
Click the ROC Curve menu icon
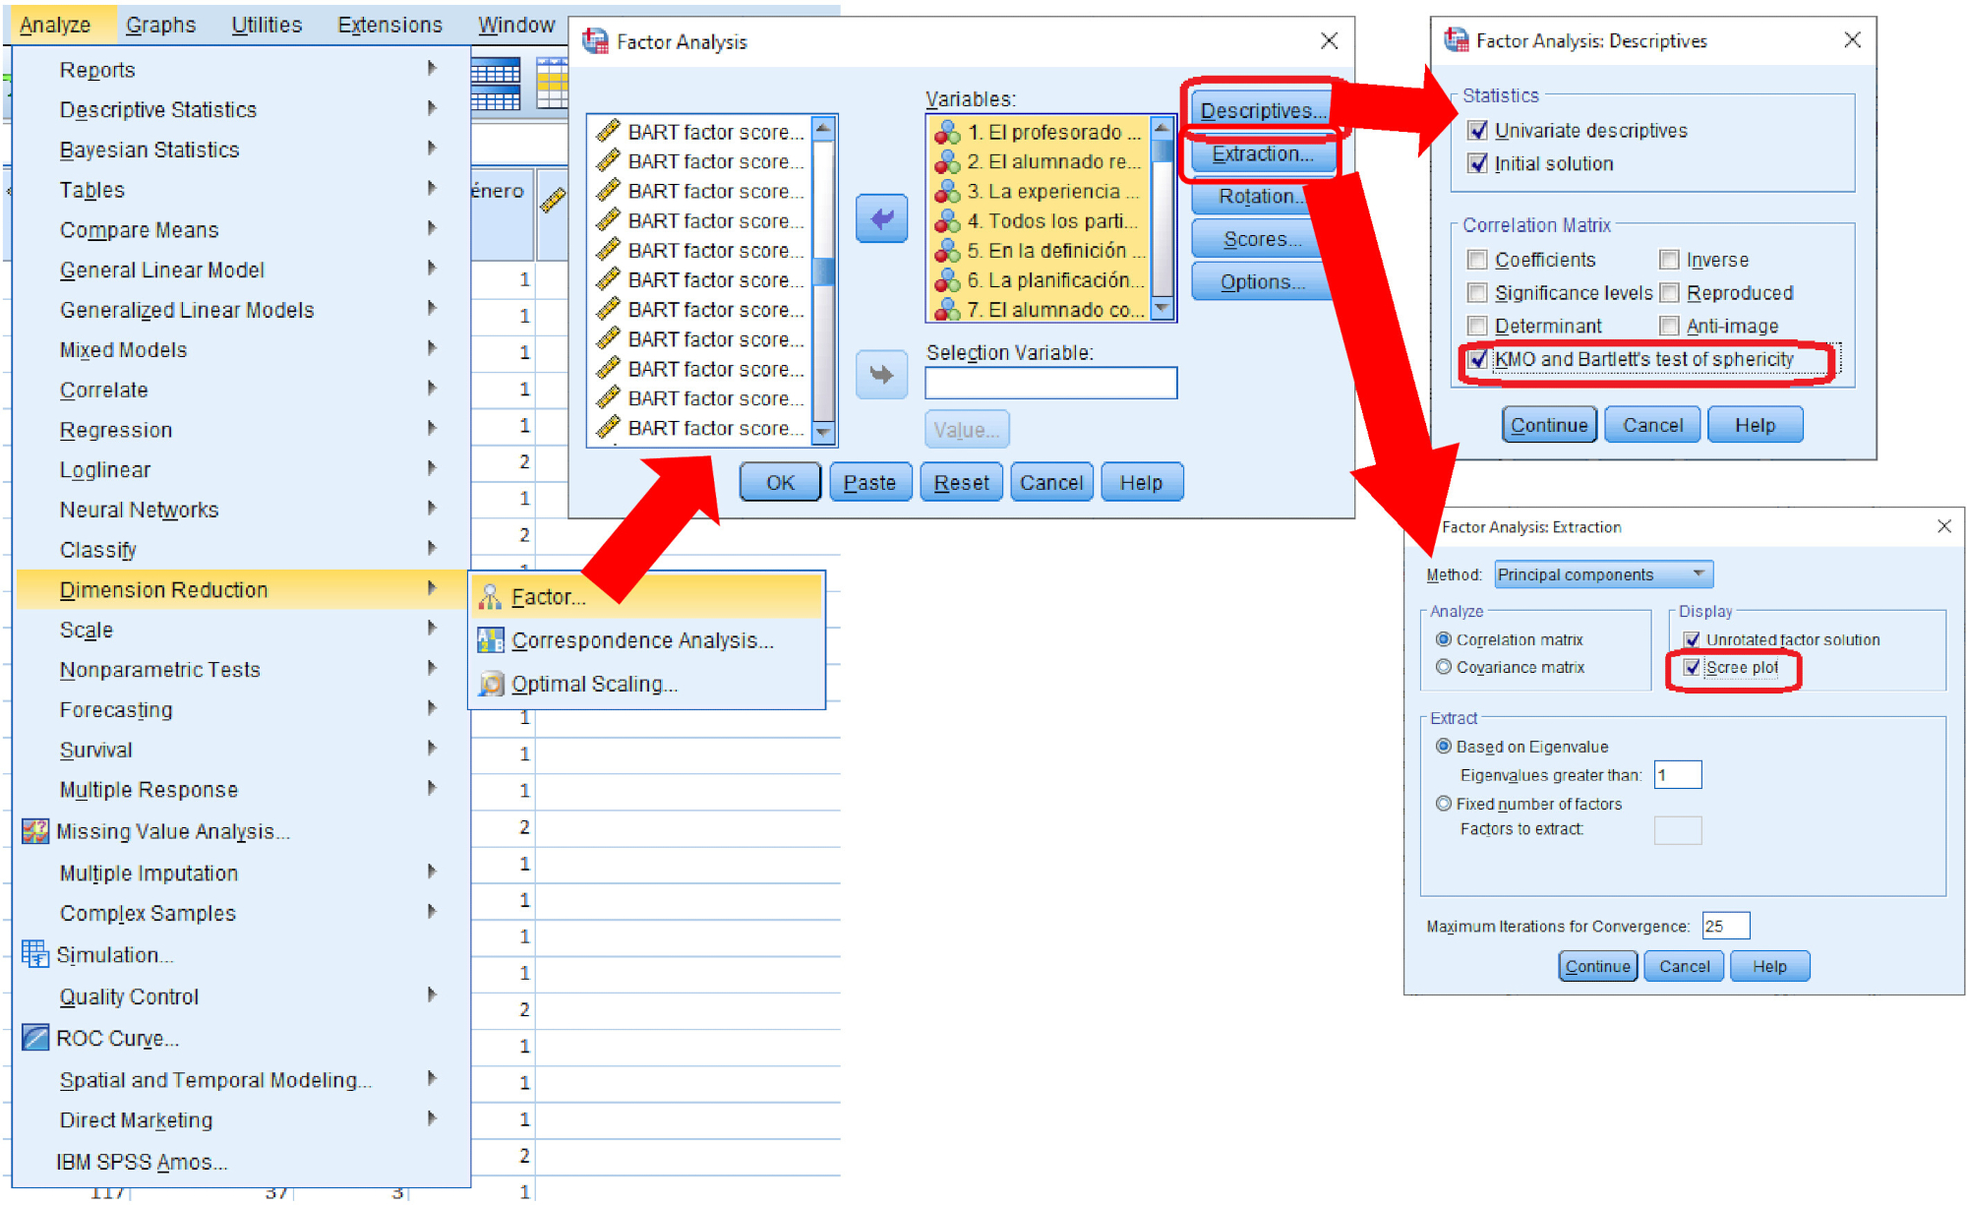[35, 1038]
